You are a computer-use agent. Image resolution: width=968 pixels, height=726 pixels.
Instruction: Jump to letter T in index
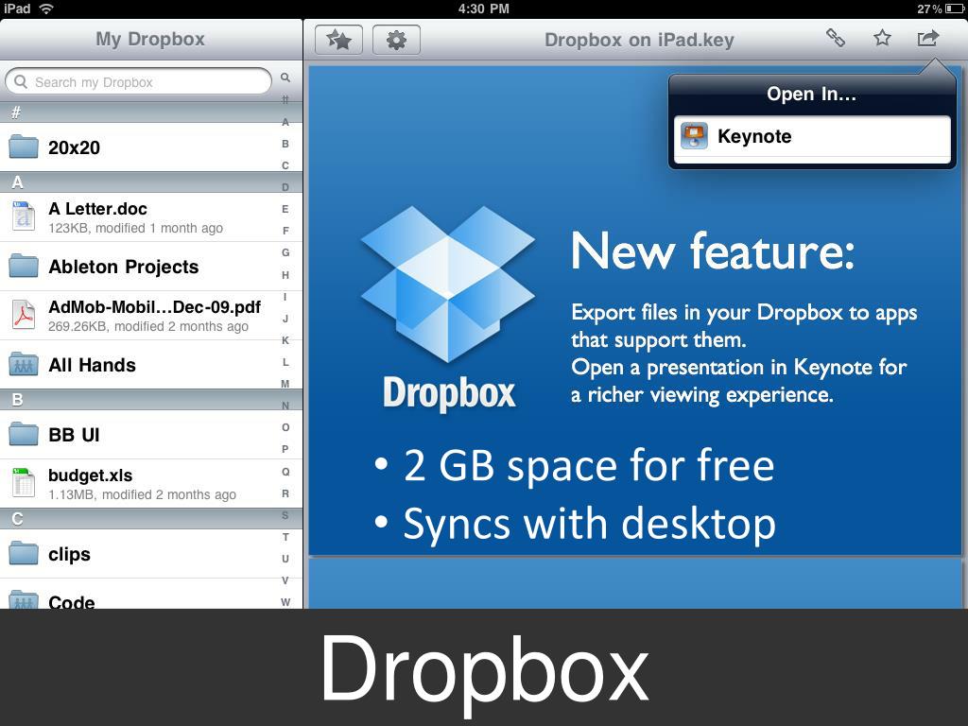(285, 537)
